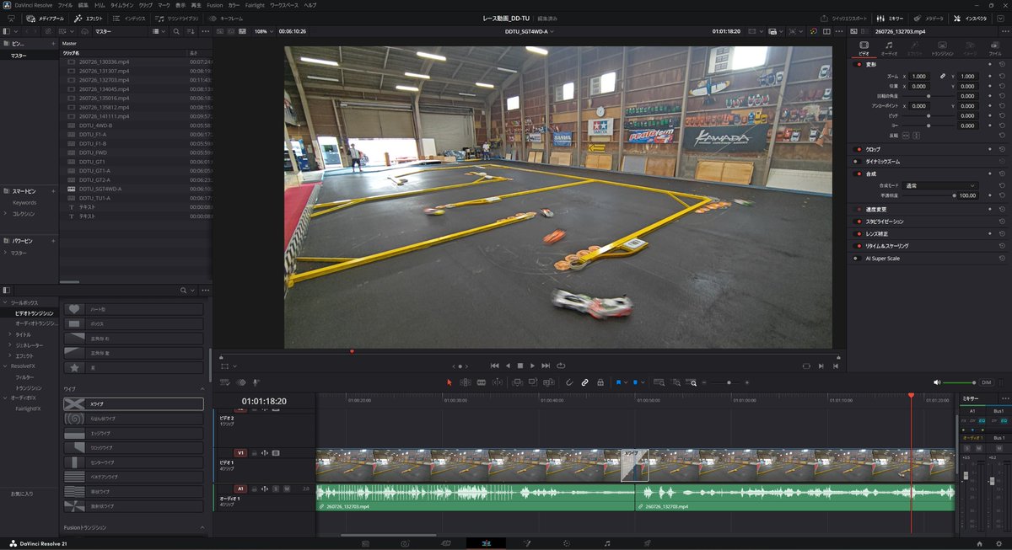Expand the ジェネレーター tree item
The image size is (1012, 550).
(10, 345)
